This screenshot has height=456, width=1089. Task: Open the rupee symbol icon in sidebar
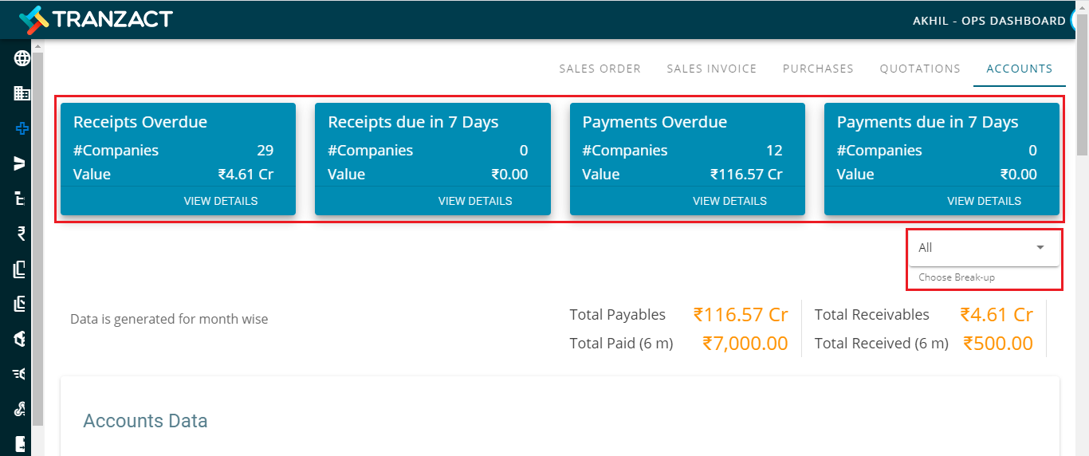click(22, 234)
